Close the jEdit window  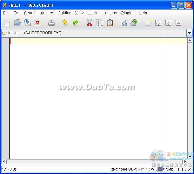point(189,5)
